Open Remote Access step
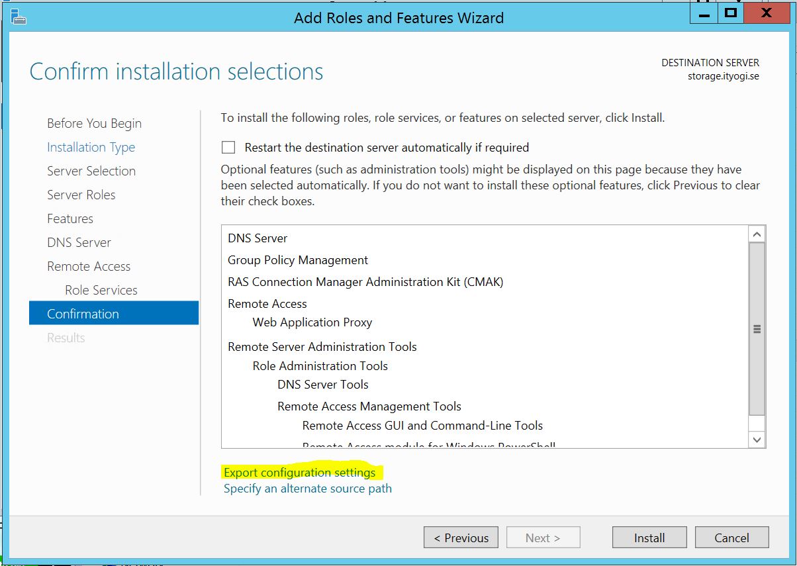797x566 pixels. pyautogui.click(x=89, y=266)
